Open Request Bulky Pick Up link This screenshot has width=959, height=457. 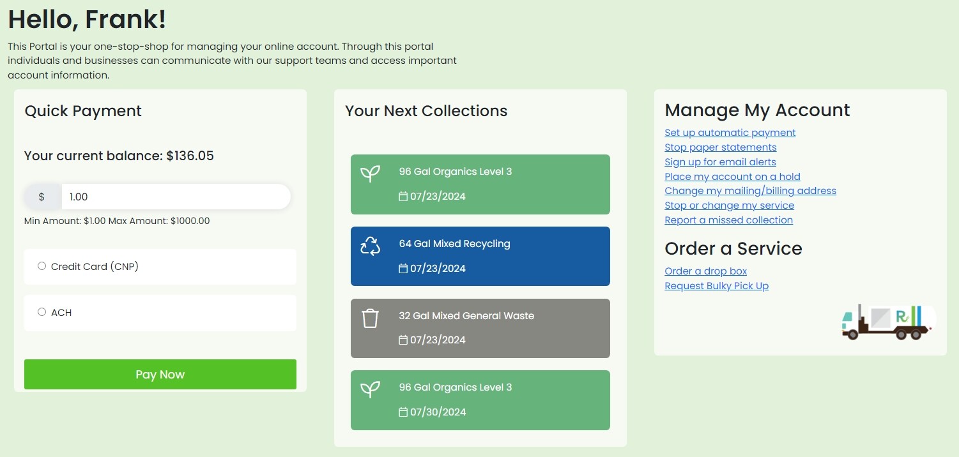pos(716,286)
